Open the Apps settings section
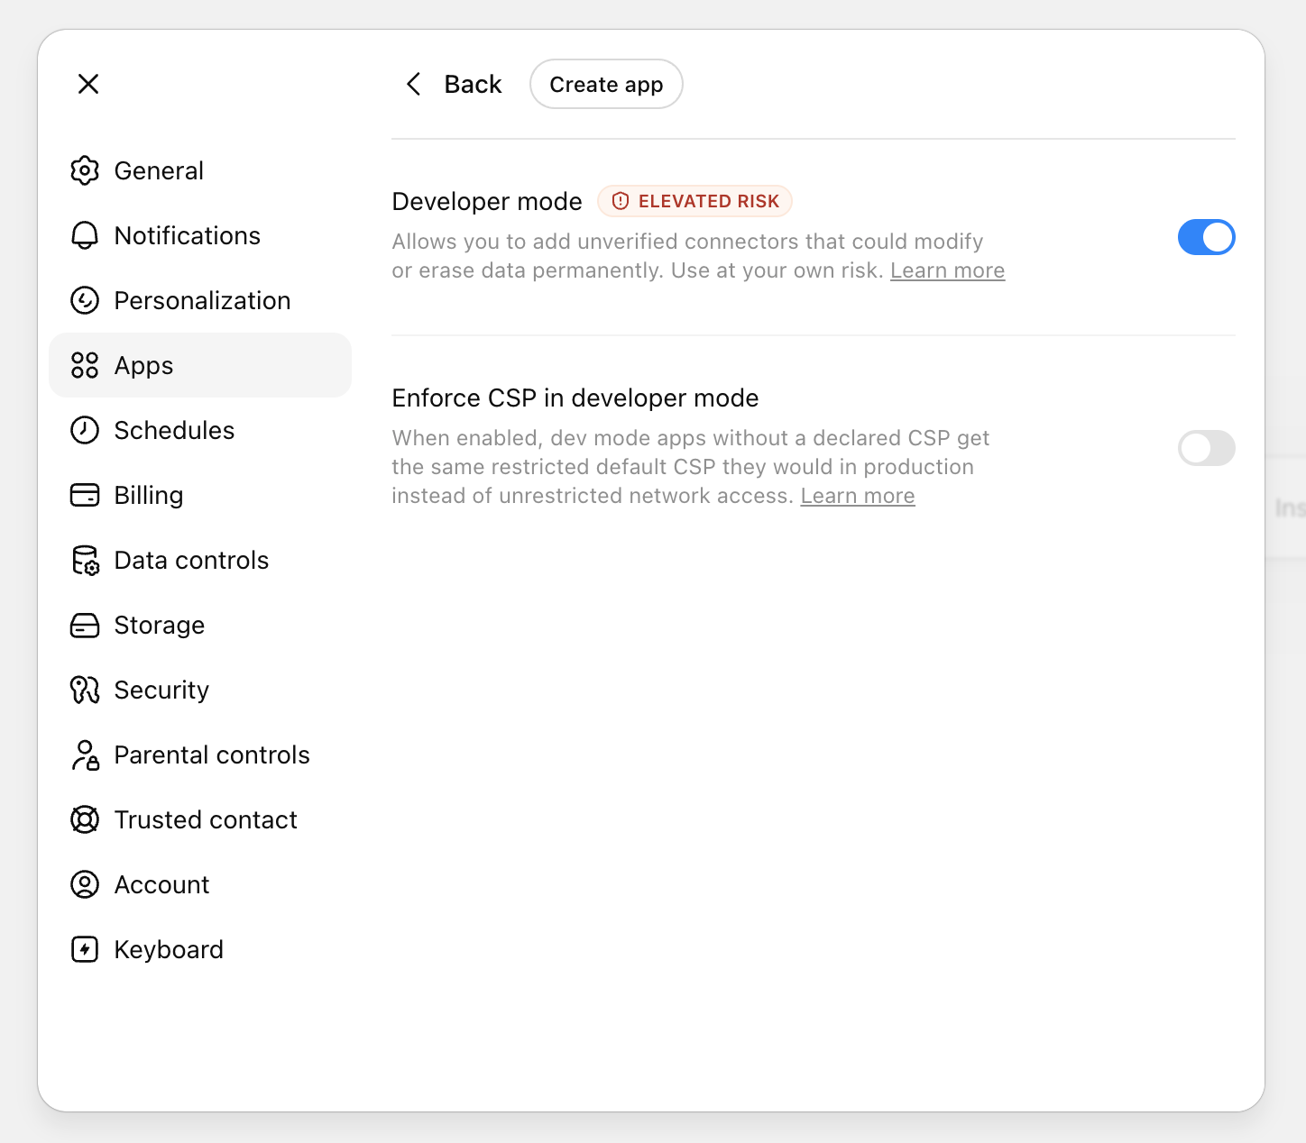This screenshot has height=1143, width=1306. point(200,365)
